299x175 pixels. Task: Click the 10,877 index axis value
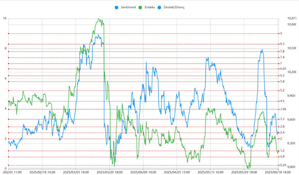(292, 18)
